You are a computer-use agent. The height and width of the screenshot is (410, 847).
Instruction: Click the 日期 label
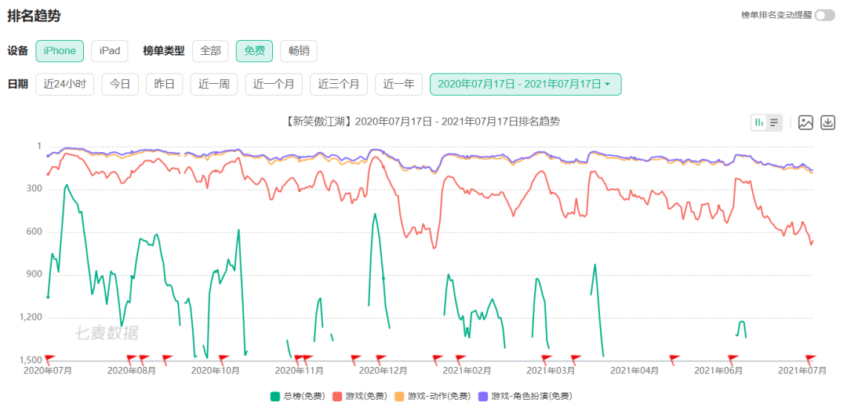coord(17,84)
